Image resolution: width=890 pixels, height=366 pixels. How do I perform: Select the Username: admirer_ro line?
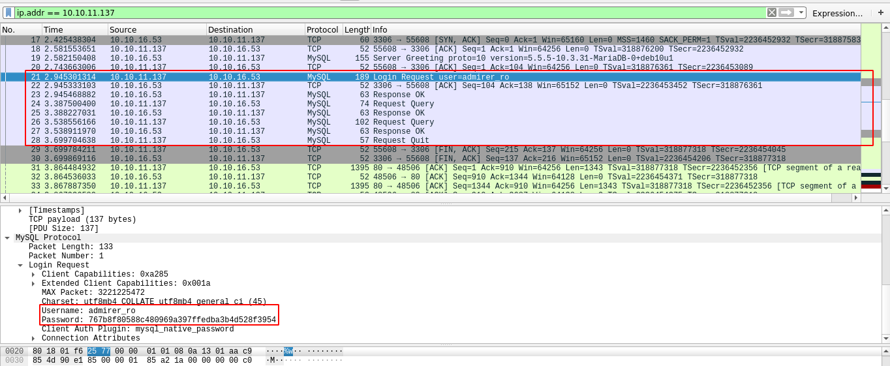tap(88, 311)
